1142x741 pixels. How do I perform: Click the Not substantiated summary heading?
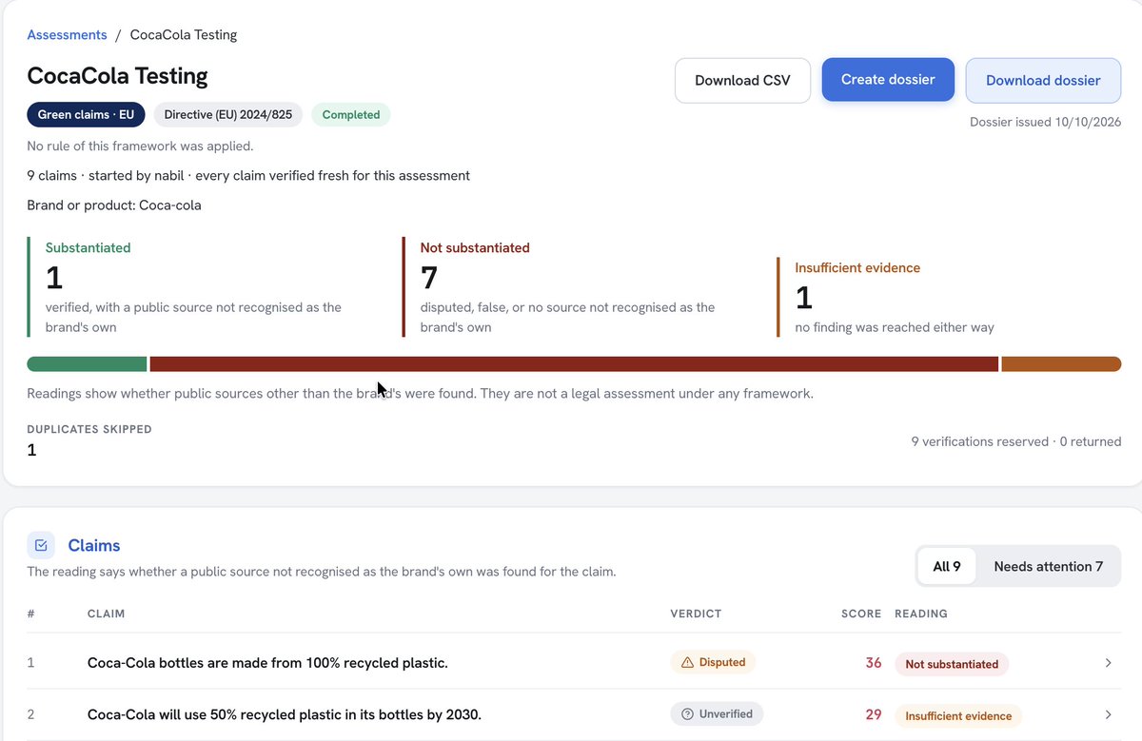tap(475, 247)
